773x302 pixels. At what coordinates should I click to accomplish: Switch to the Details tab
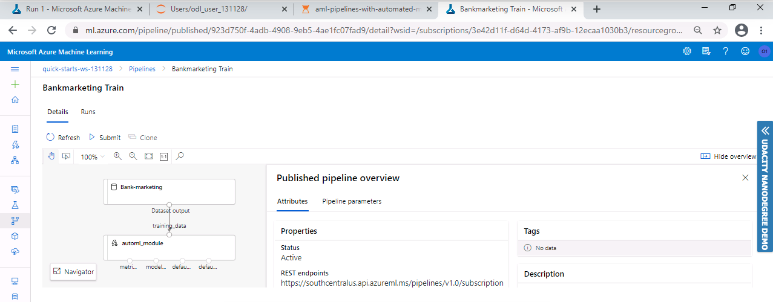(58, 112)
